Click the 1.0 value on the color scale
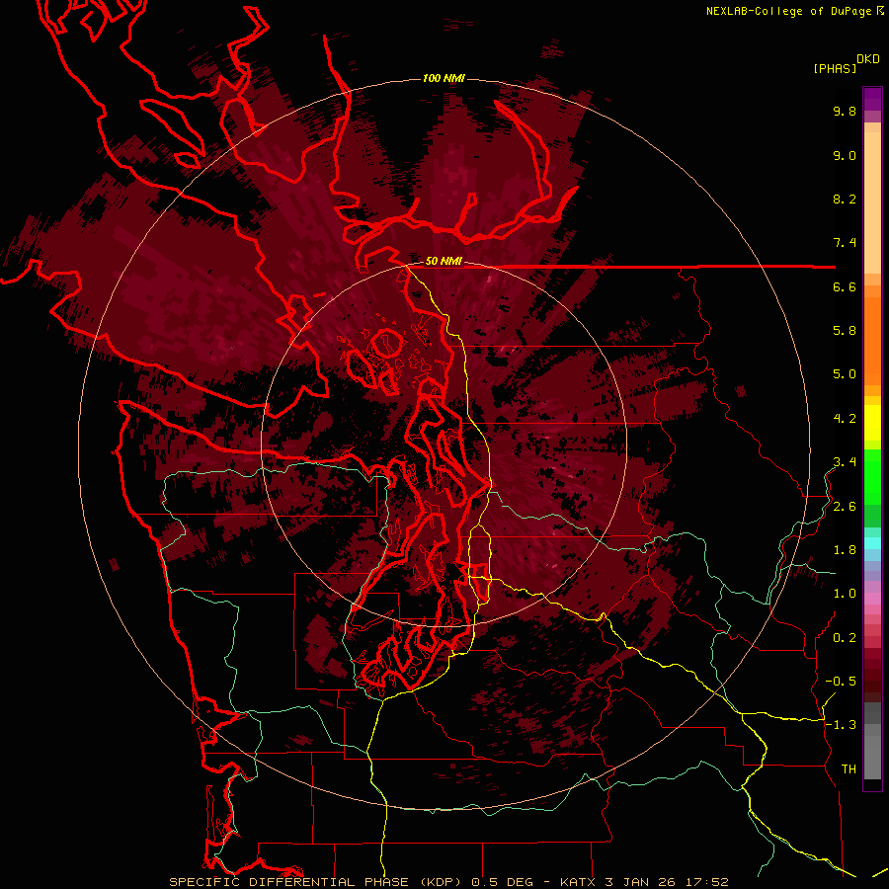889x889 pixels. [x=845, y=594]
